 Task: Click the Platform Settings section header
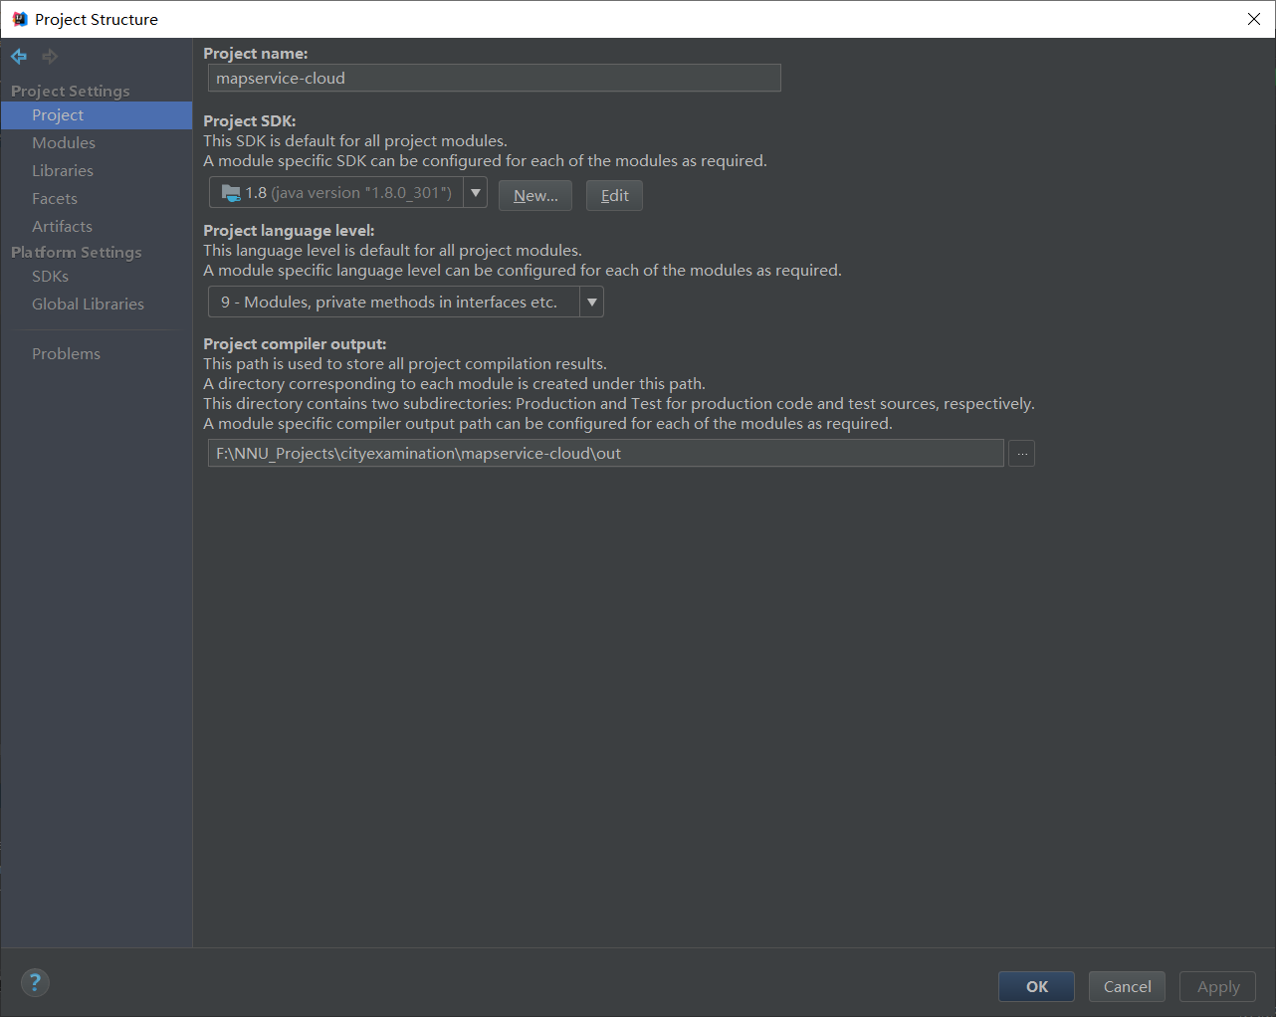pos(77,252)
